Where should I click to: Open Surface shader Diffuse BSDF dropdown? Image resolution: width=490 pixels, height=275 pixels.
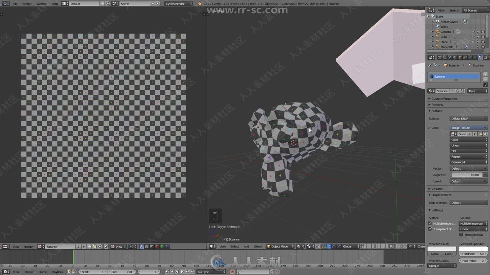(x=469, y=118)
